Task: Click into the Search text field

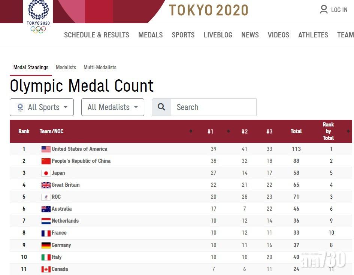Action: [214, 107]
